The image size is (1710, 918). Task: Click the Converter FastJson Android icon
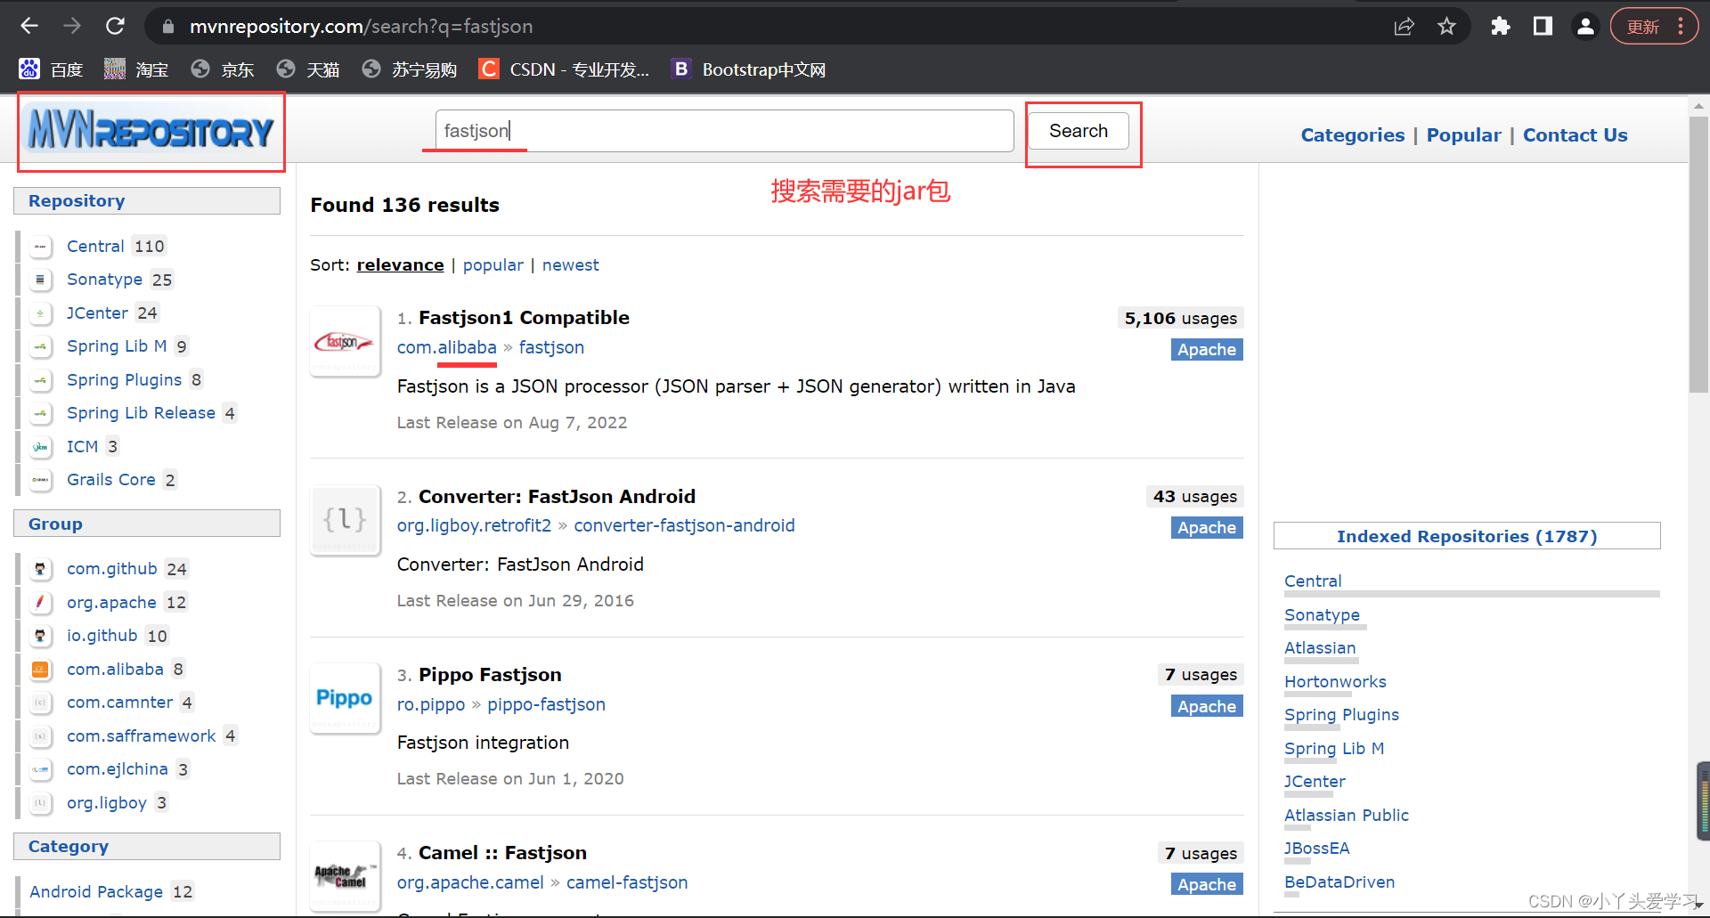pyautogui.click(x=345, y=519)
